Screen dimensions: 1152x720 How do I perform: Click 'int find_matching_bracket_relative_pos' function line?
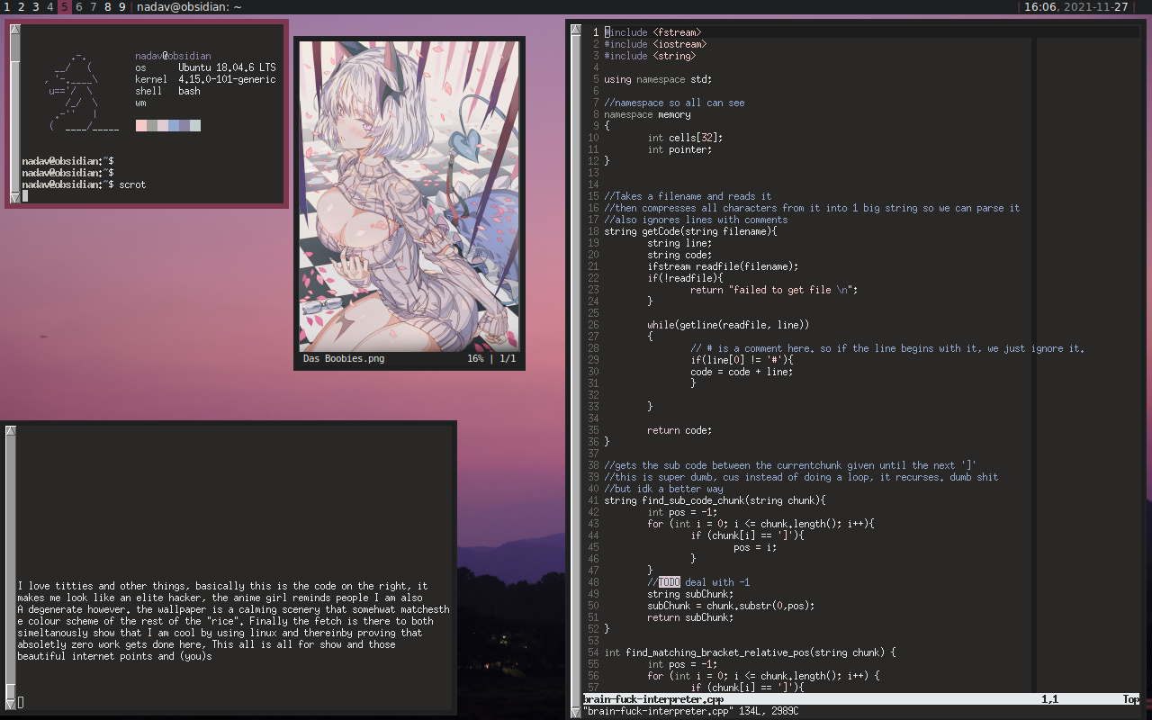coord(750,652)
